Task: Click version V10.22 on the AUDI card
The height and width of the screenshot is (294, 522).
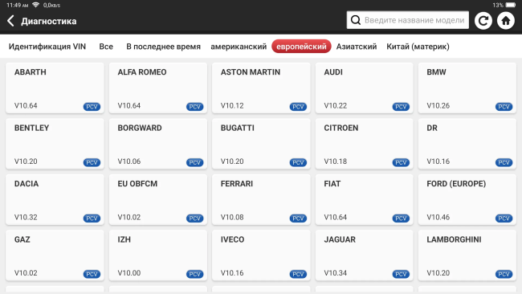Action: point(335,105)
